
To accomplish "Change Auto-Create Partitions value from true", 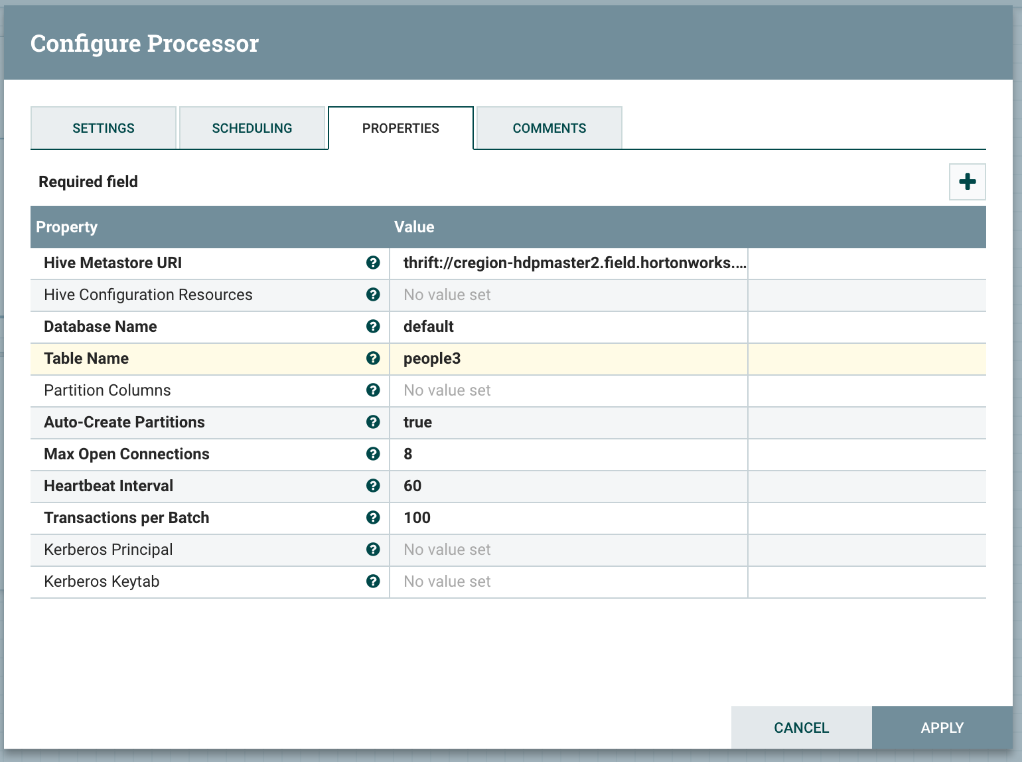I will [569, 422].
